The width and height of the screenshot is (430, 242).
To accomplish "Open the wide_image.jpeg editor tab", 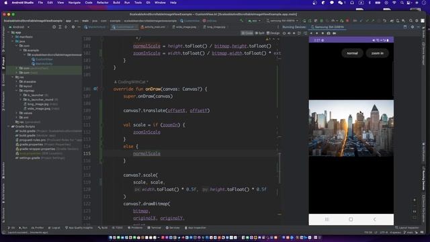I will pos(186,27).
